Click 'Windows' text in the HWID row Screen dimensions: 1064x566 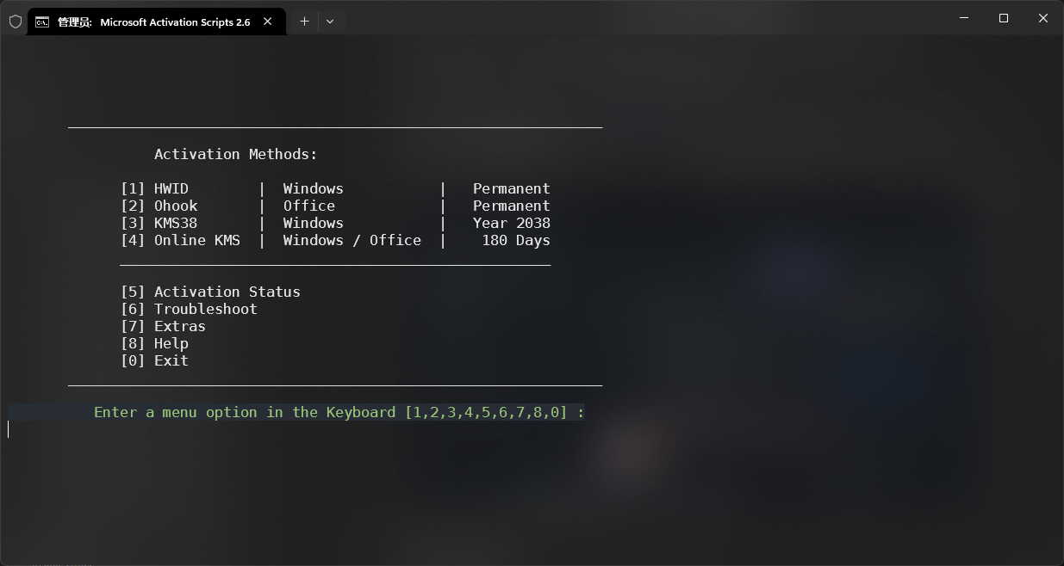pos(314,189)
